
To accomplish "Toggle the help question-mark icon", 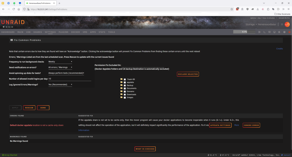I will (284, 32).
